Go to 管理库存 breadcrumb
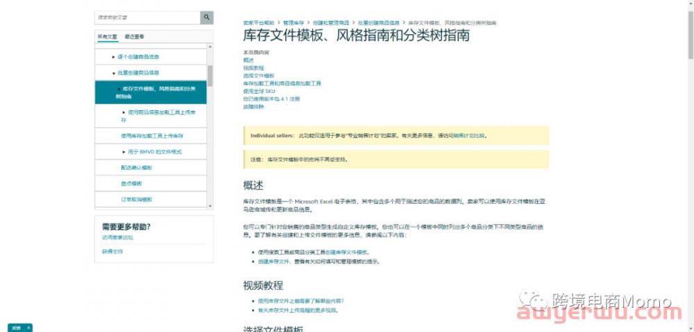This screenshot has width=694, height=332. click(x=294, y=23)
